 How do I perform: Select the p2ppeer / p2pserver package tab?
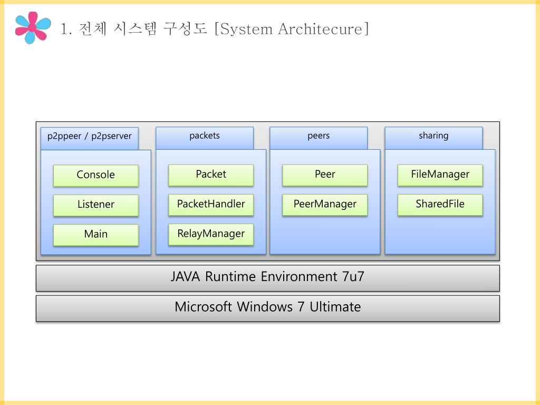pos(90,139)
